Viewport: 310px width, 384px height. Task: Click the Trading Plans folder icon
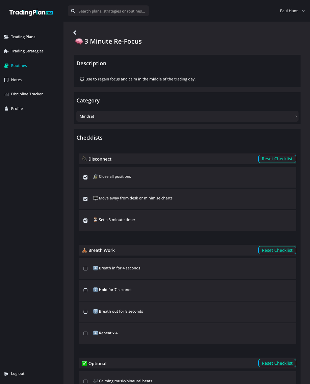[6, 37]
